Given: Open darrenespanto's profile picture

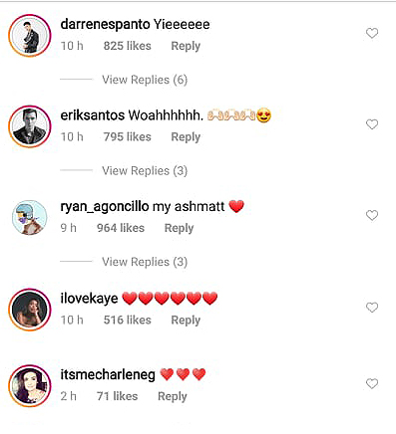Looking at the screenshot, I should click(30, 35).
